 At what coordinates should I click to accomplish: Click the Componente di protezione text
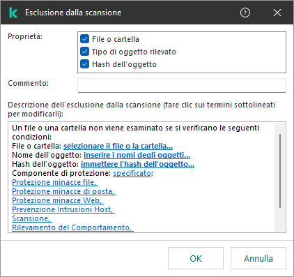[61, 173]
